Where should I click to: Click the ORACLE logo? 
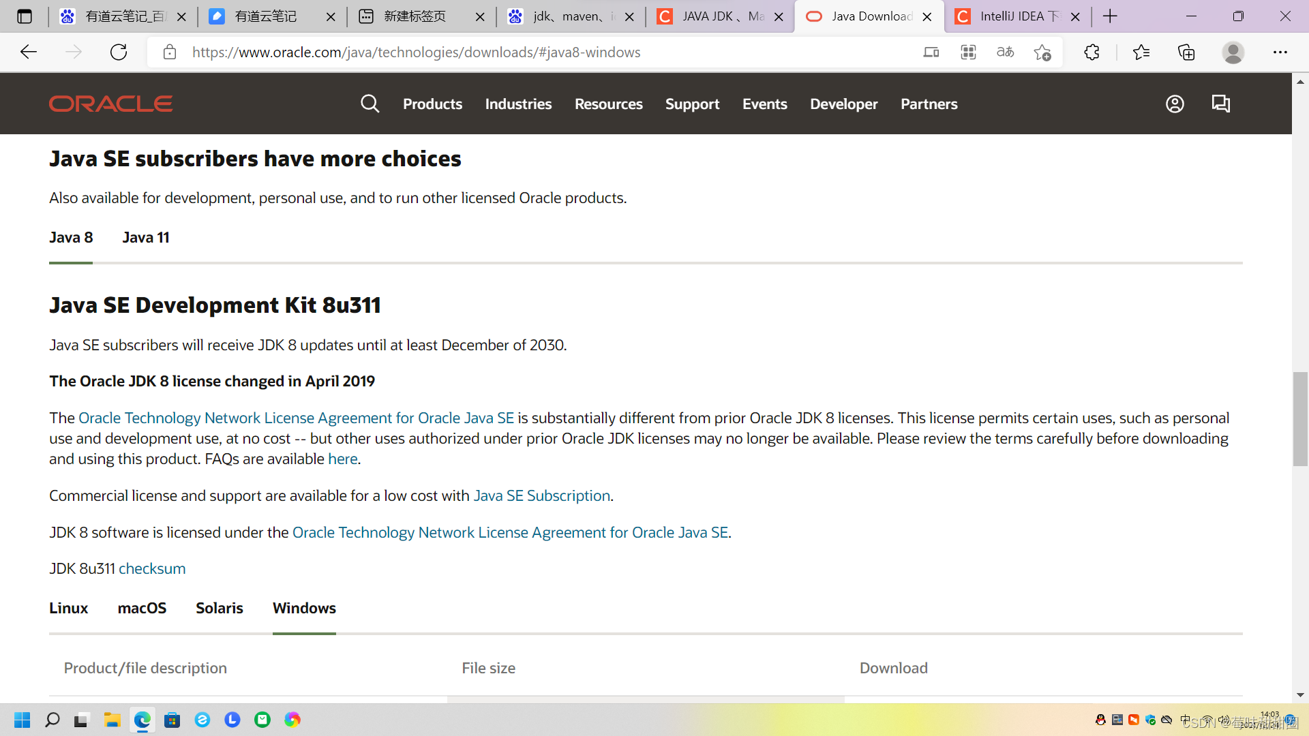pos(110,104)
